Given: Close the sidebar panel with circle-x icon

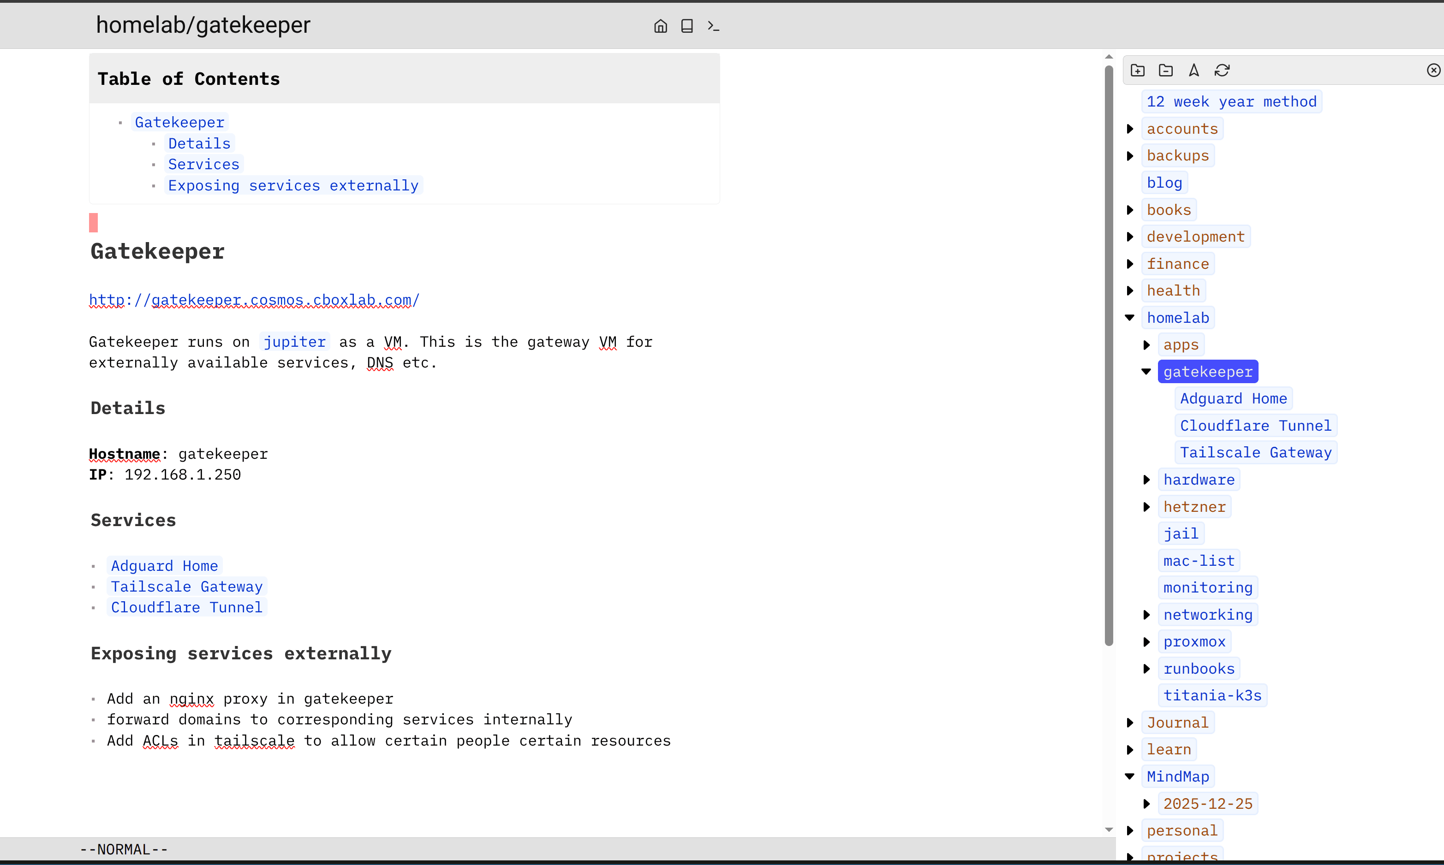Looking at the screenshot, I should pyautogui.click(x=1433, y=70).
